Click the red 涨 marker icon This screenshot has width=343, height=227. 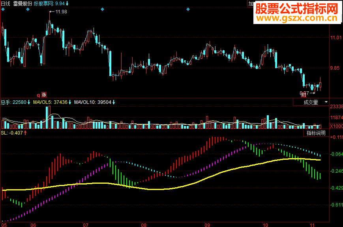(44, 95)
